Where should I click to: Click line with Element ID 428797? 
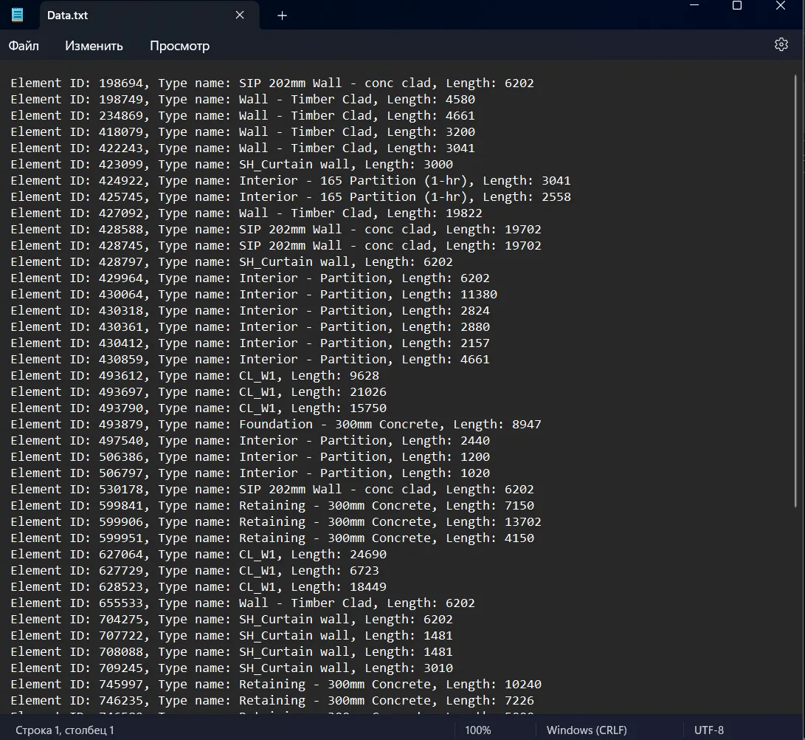(x=232, y=262)
